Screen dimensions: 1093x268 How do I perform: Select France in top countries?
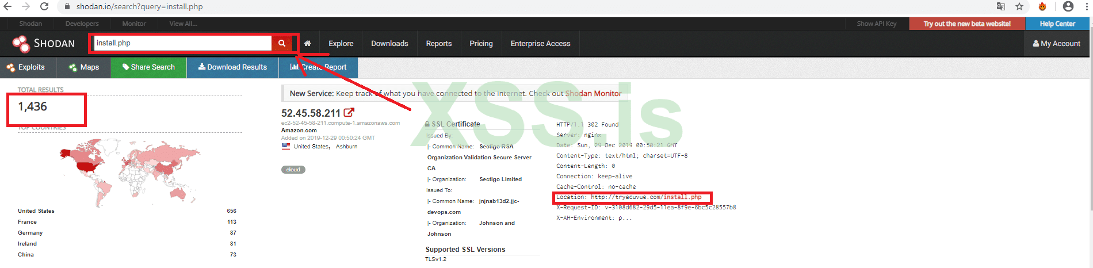[x=27, y=222]
